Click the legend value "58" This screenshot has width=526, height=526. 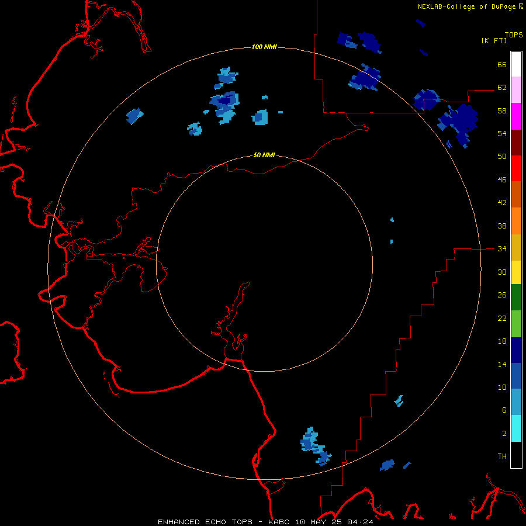pyautogui.click(x=502, y=110)
